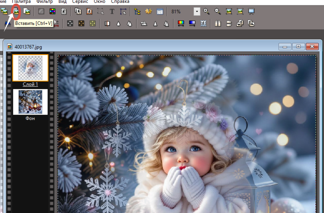Click the RGB color grid icon
Image resolution: width=324 pixels, height=213 pixels.
[52, 11]
